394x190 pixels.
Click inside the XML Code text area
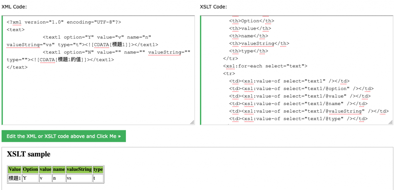[98, 70]
